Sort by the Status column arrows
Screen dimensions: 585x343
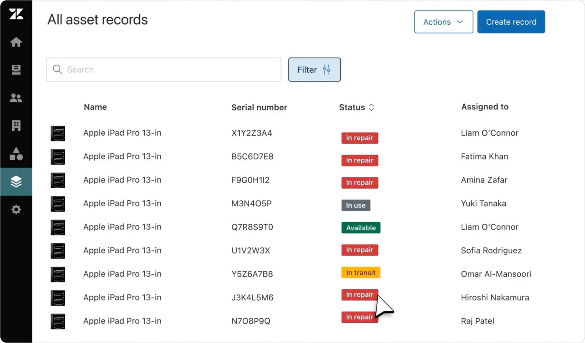(x=371, y=107)
